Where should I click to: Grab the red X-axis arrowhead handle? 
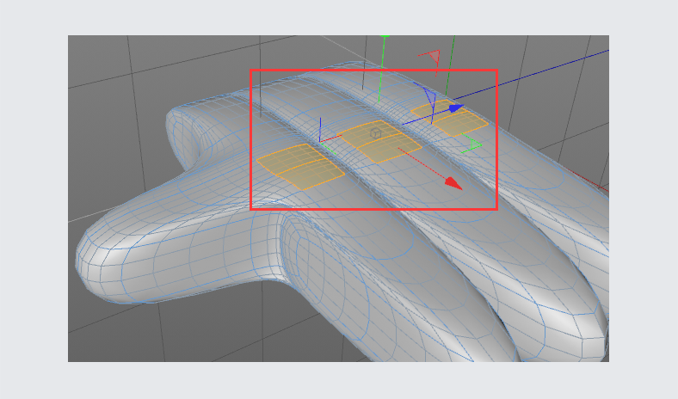tap(453, 183)
